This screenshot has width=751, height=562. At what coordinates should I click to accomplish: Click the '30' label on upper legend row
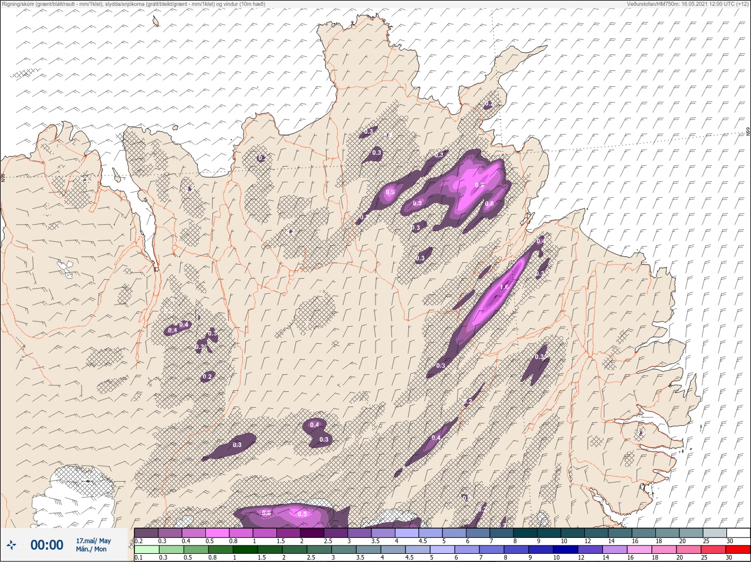729,541
